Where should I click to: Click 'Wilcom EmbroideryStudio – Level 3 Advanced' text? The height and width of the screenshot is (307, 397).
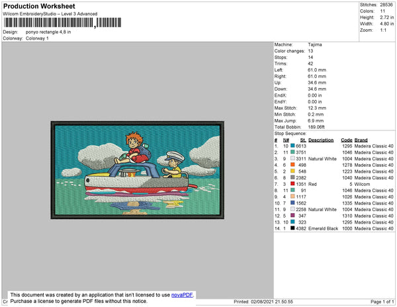click(50, 14)
